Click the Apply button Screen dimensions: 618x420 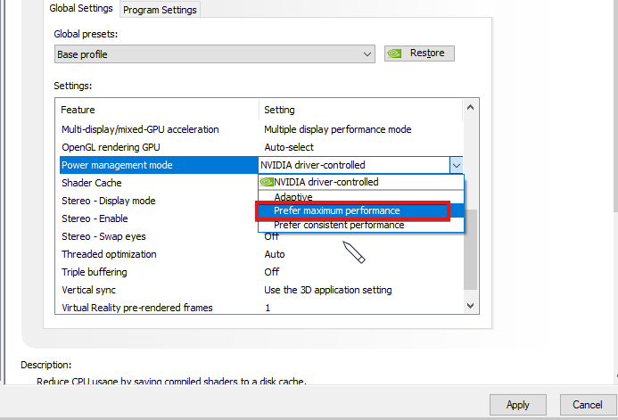coord(518,405)
